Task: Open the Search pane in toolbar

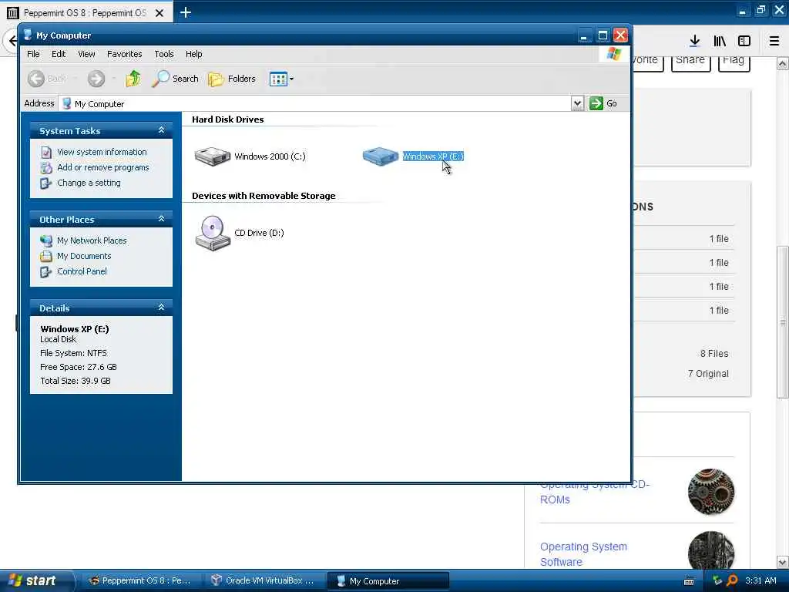Action: point(175,79)
